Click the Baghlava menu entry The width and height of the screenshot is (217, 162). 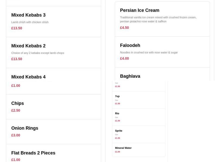pyautogui.click(x=130, y=76)
